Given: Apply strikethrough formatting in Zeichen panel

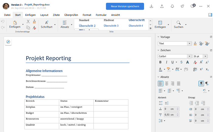Looking at the screenshot, I should [x=181, y=62].
